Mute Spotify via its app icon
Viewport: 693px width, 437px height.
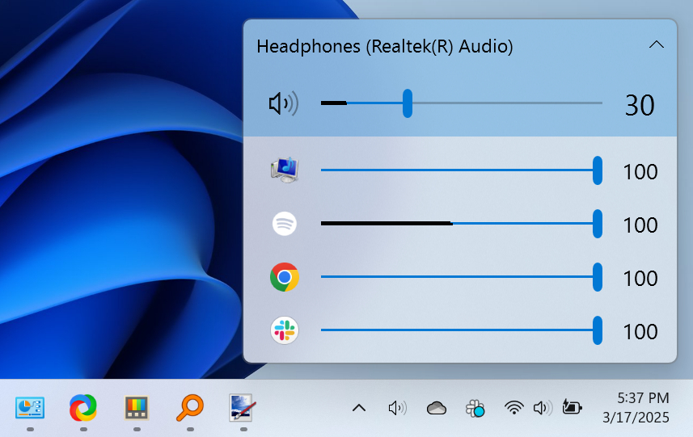[285, 224]
